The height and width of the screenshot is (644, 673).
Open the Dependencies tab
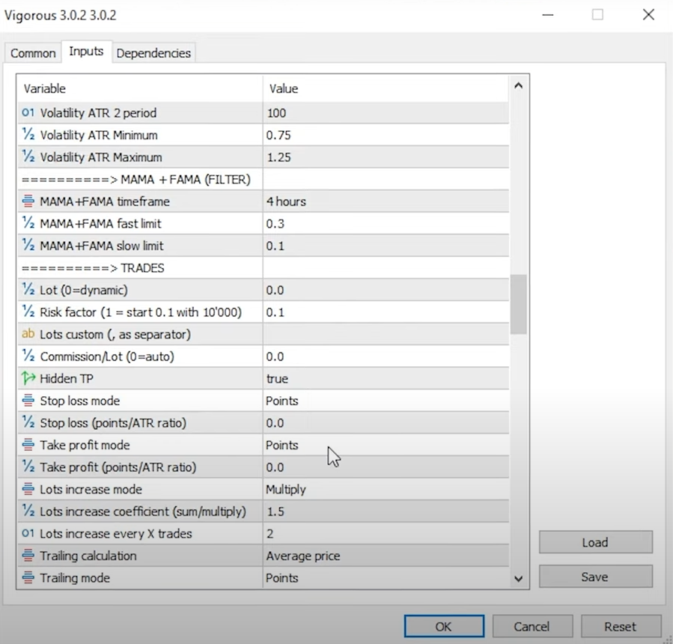pyautogui.click(x=153, y=53)
